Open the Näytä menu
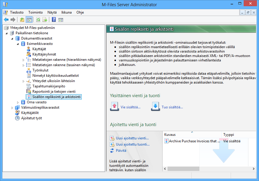259x181 pixels. pyautogui.click(x=52, y=12)
